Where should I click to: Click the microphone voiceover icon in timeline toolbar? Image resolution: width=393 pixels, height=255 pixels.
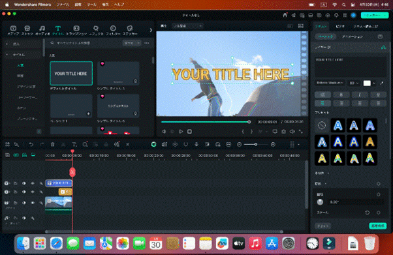(196, 144)
